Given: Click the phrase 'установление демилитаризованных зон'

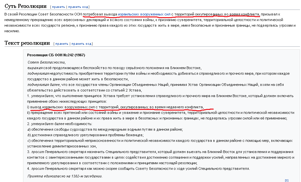Looking at the screenshot, I should tap(62, 146).
